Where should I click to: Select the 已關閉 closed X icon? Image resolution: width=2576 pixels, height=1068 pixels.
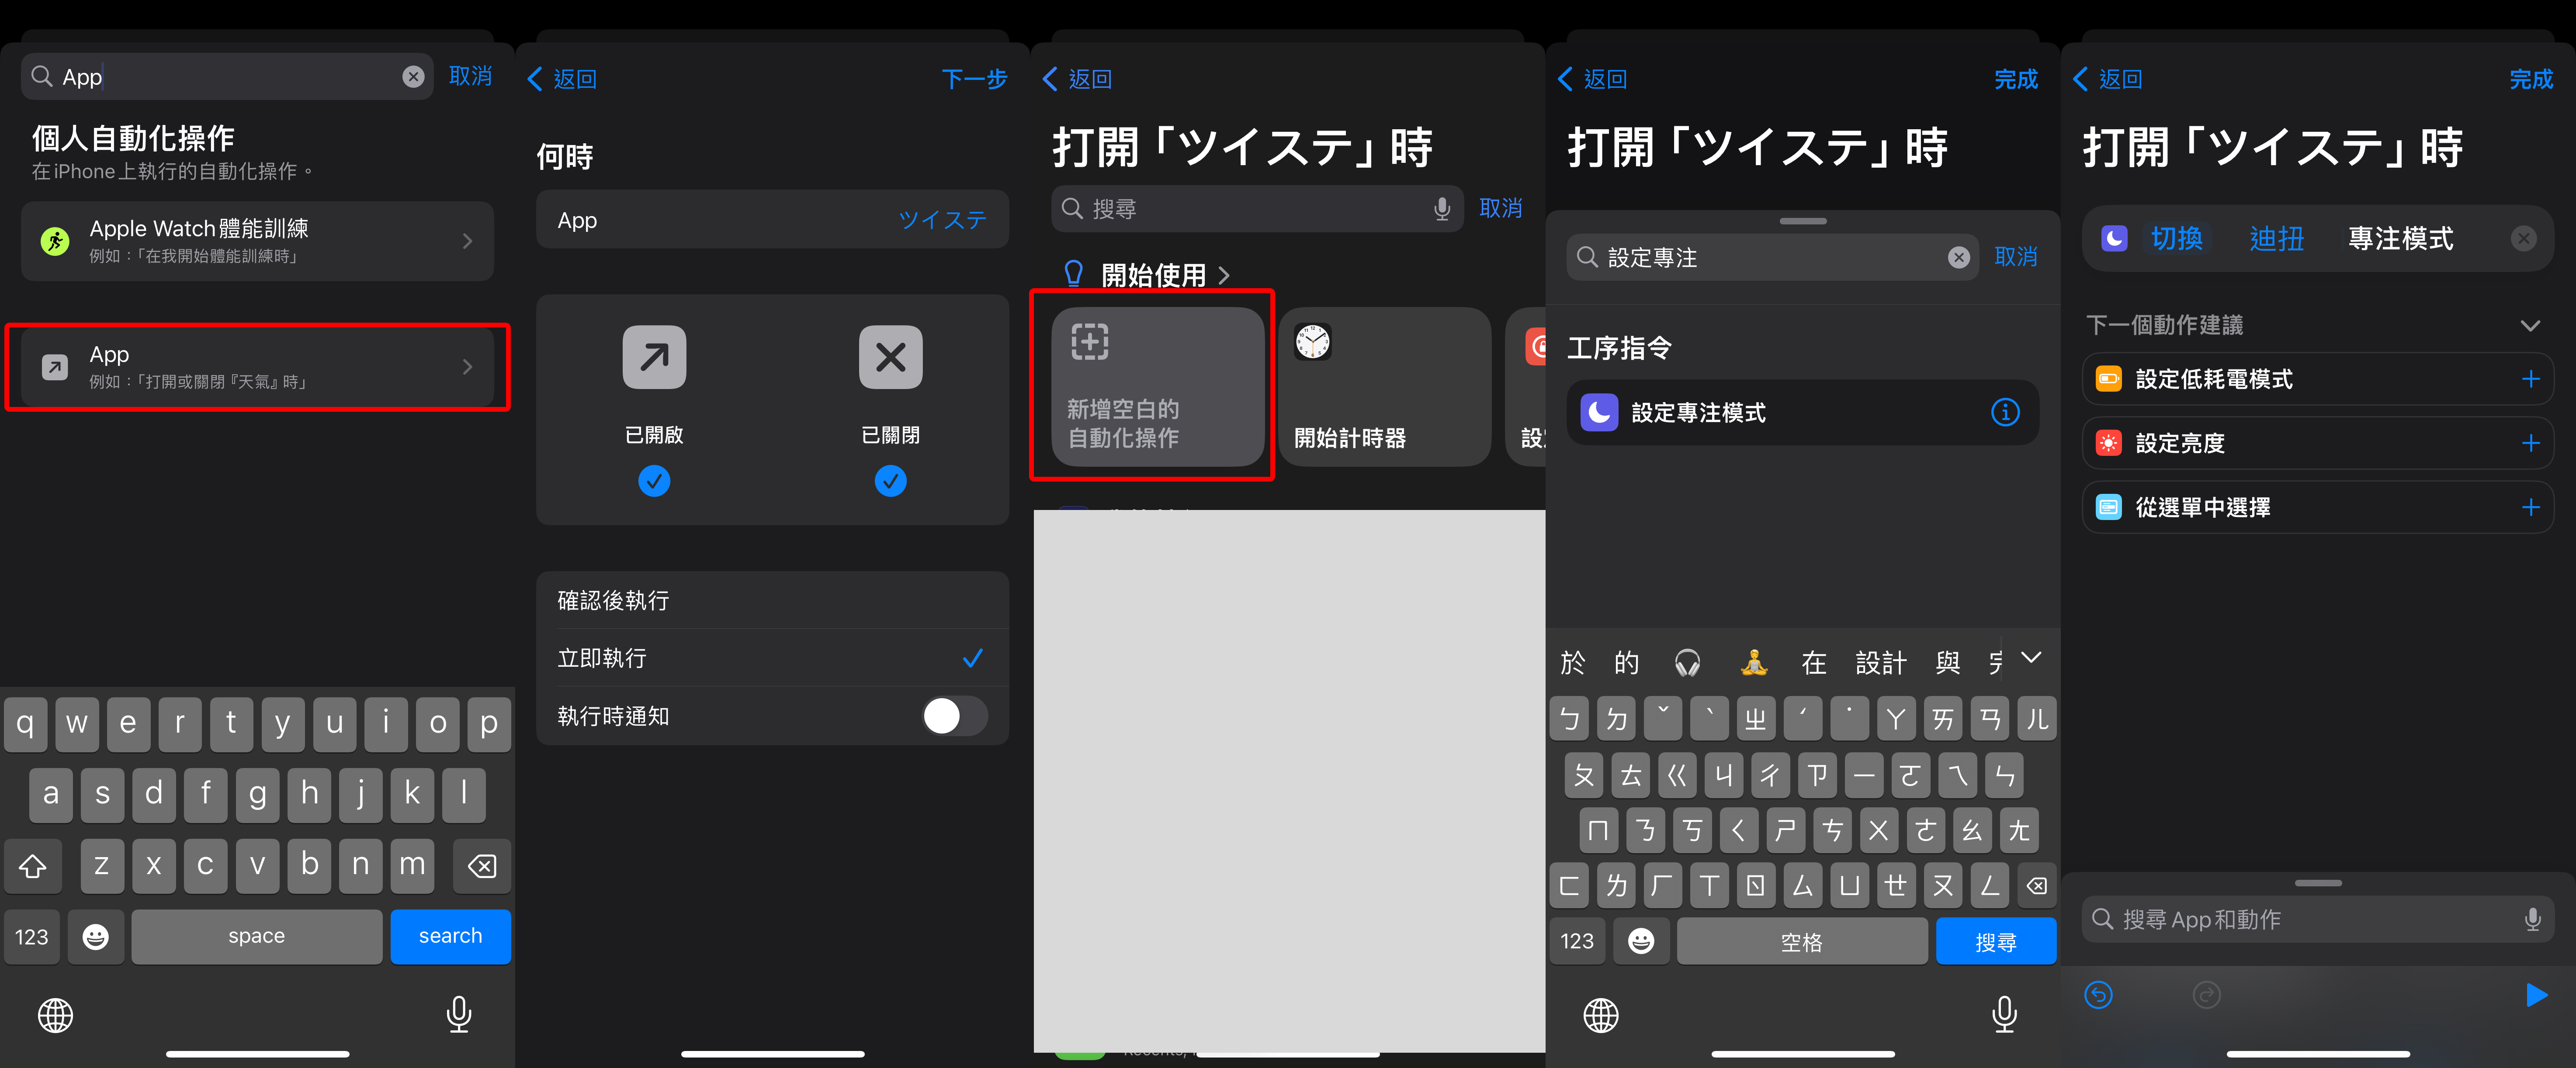pos(890,357)
